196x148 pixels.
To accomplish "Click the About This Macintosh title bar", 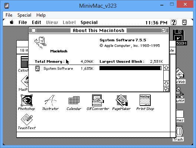I will (x=99, y=30).
